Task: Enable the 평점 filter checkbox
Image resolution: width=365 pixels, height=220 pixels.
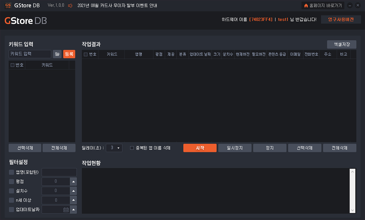Action: (x=11, y=181)
